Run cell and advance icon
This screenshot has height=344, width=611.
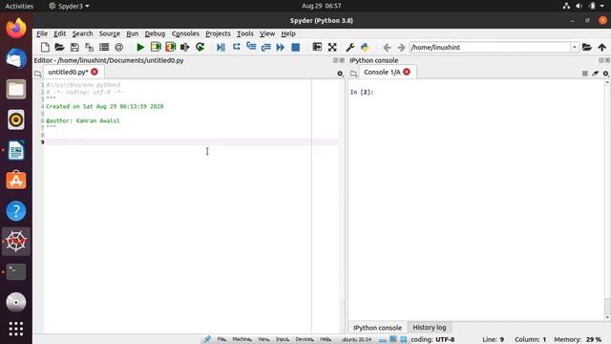coord(170,47)
